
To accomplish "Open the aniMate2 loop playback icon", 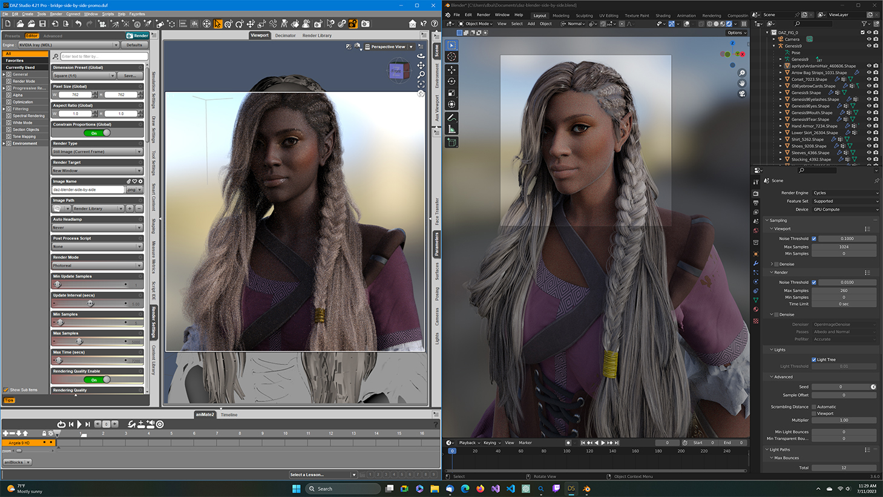I will pos(61,424).
